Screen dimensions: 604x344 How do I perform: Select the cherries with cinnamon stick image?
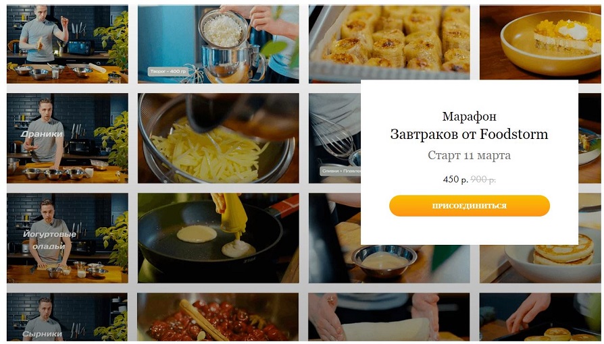[218, 316]
